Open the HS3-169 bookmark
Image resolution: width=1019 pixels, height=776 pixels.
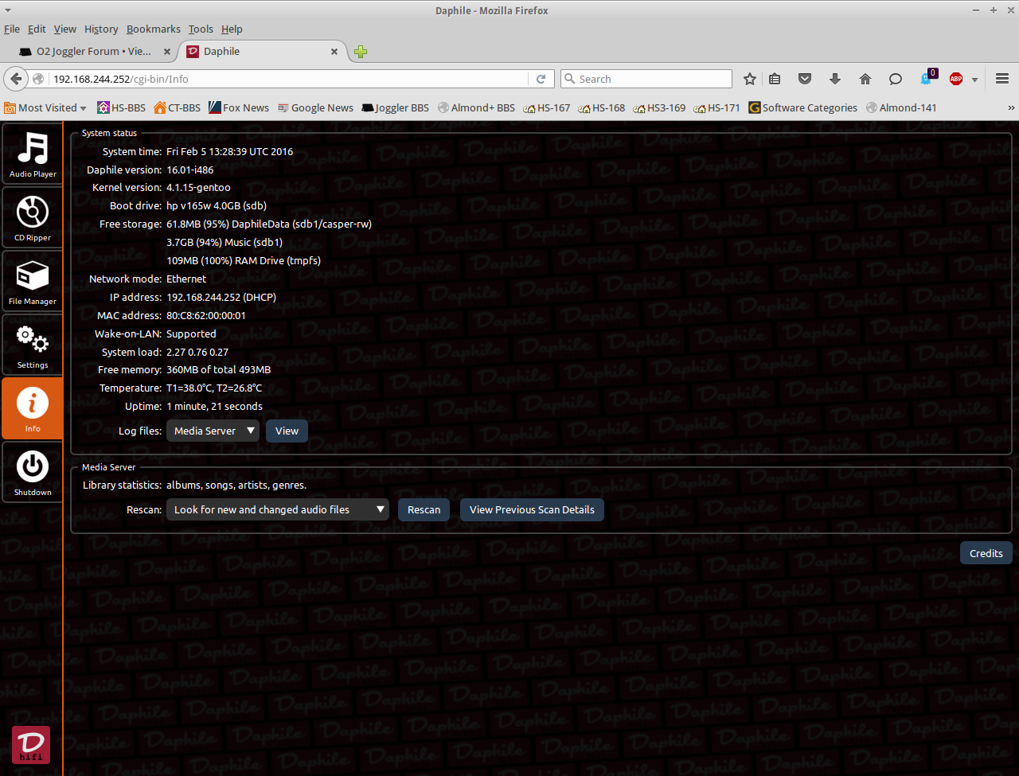[659, 107]
